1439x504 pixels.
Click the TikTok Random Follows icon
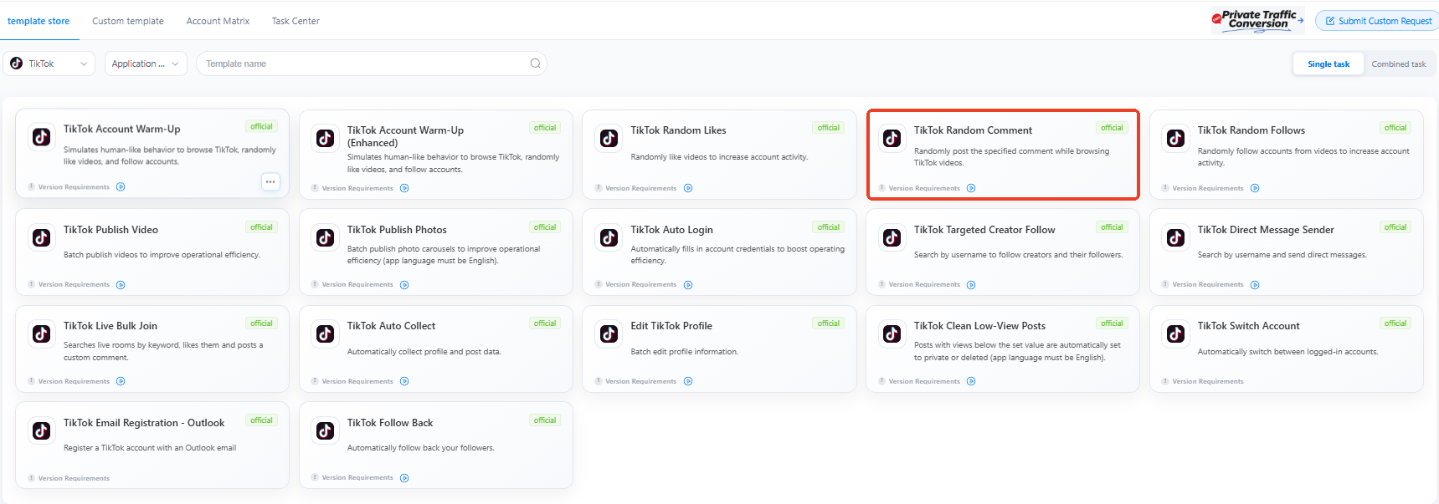pyautogui.click(x=1175, y=138)
